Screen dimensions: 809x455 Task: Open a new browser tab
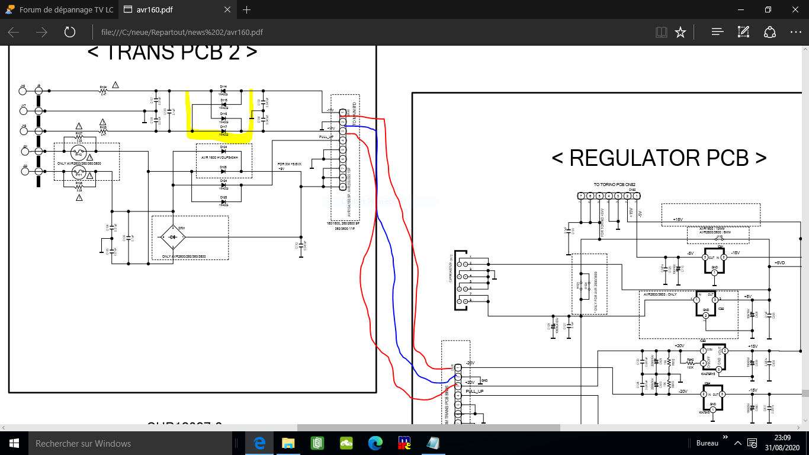247,10
